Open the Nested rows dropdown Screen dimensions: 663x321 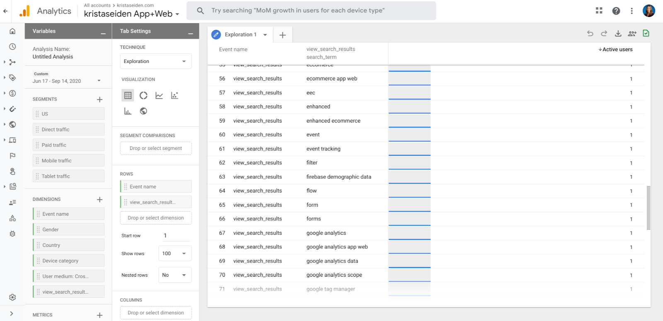click(174, 275)
